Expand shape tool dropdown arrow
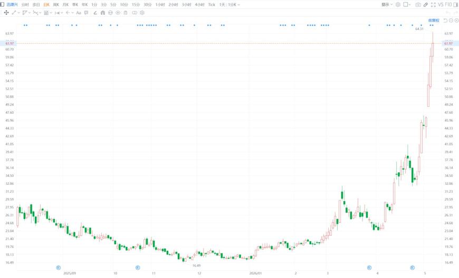459x278 pixels. [29, 13]
